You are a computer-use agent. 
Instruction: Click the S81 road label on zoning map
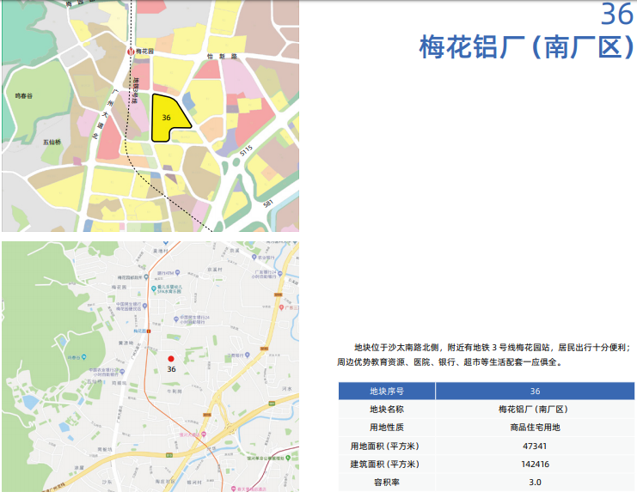tap(268, 203)
